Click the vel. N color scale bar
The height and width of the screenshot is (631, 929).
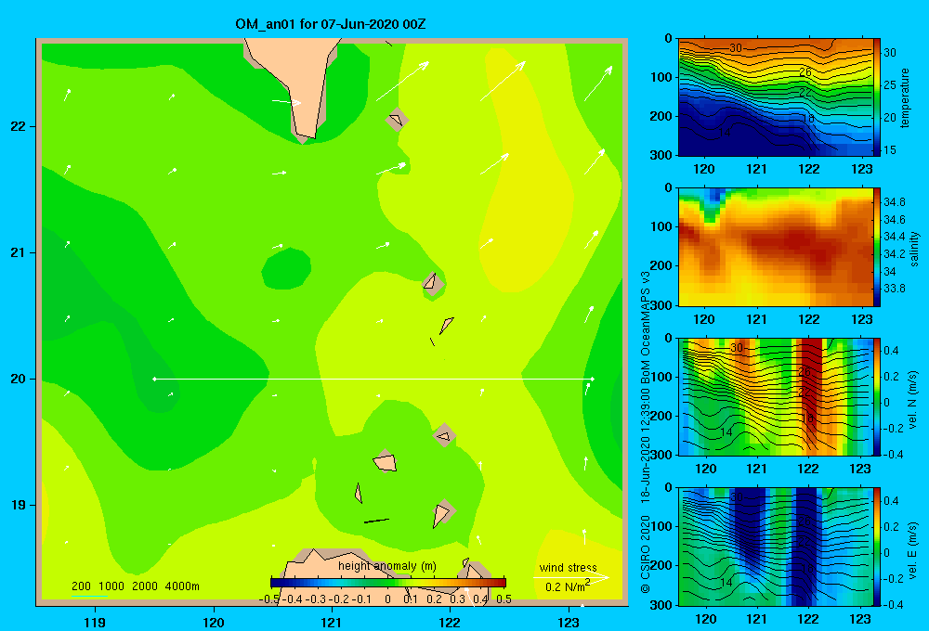[x=877, y=397]
